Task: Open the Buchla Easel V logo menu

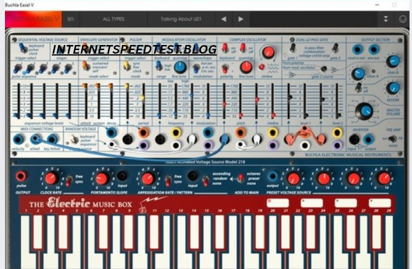Action: click(33, 19)
